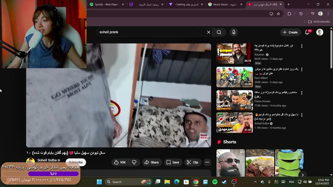Open Chrome history clock icon

(x=301, y=14)
